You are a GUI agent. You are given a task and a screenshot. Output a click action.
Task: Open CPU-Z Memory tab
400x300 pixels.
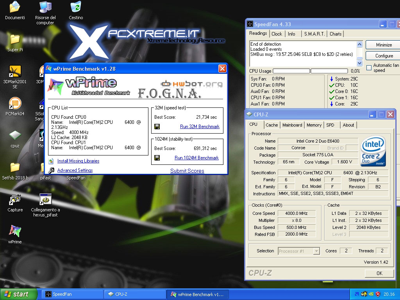click(x=314, y=125)
